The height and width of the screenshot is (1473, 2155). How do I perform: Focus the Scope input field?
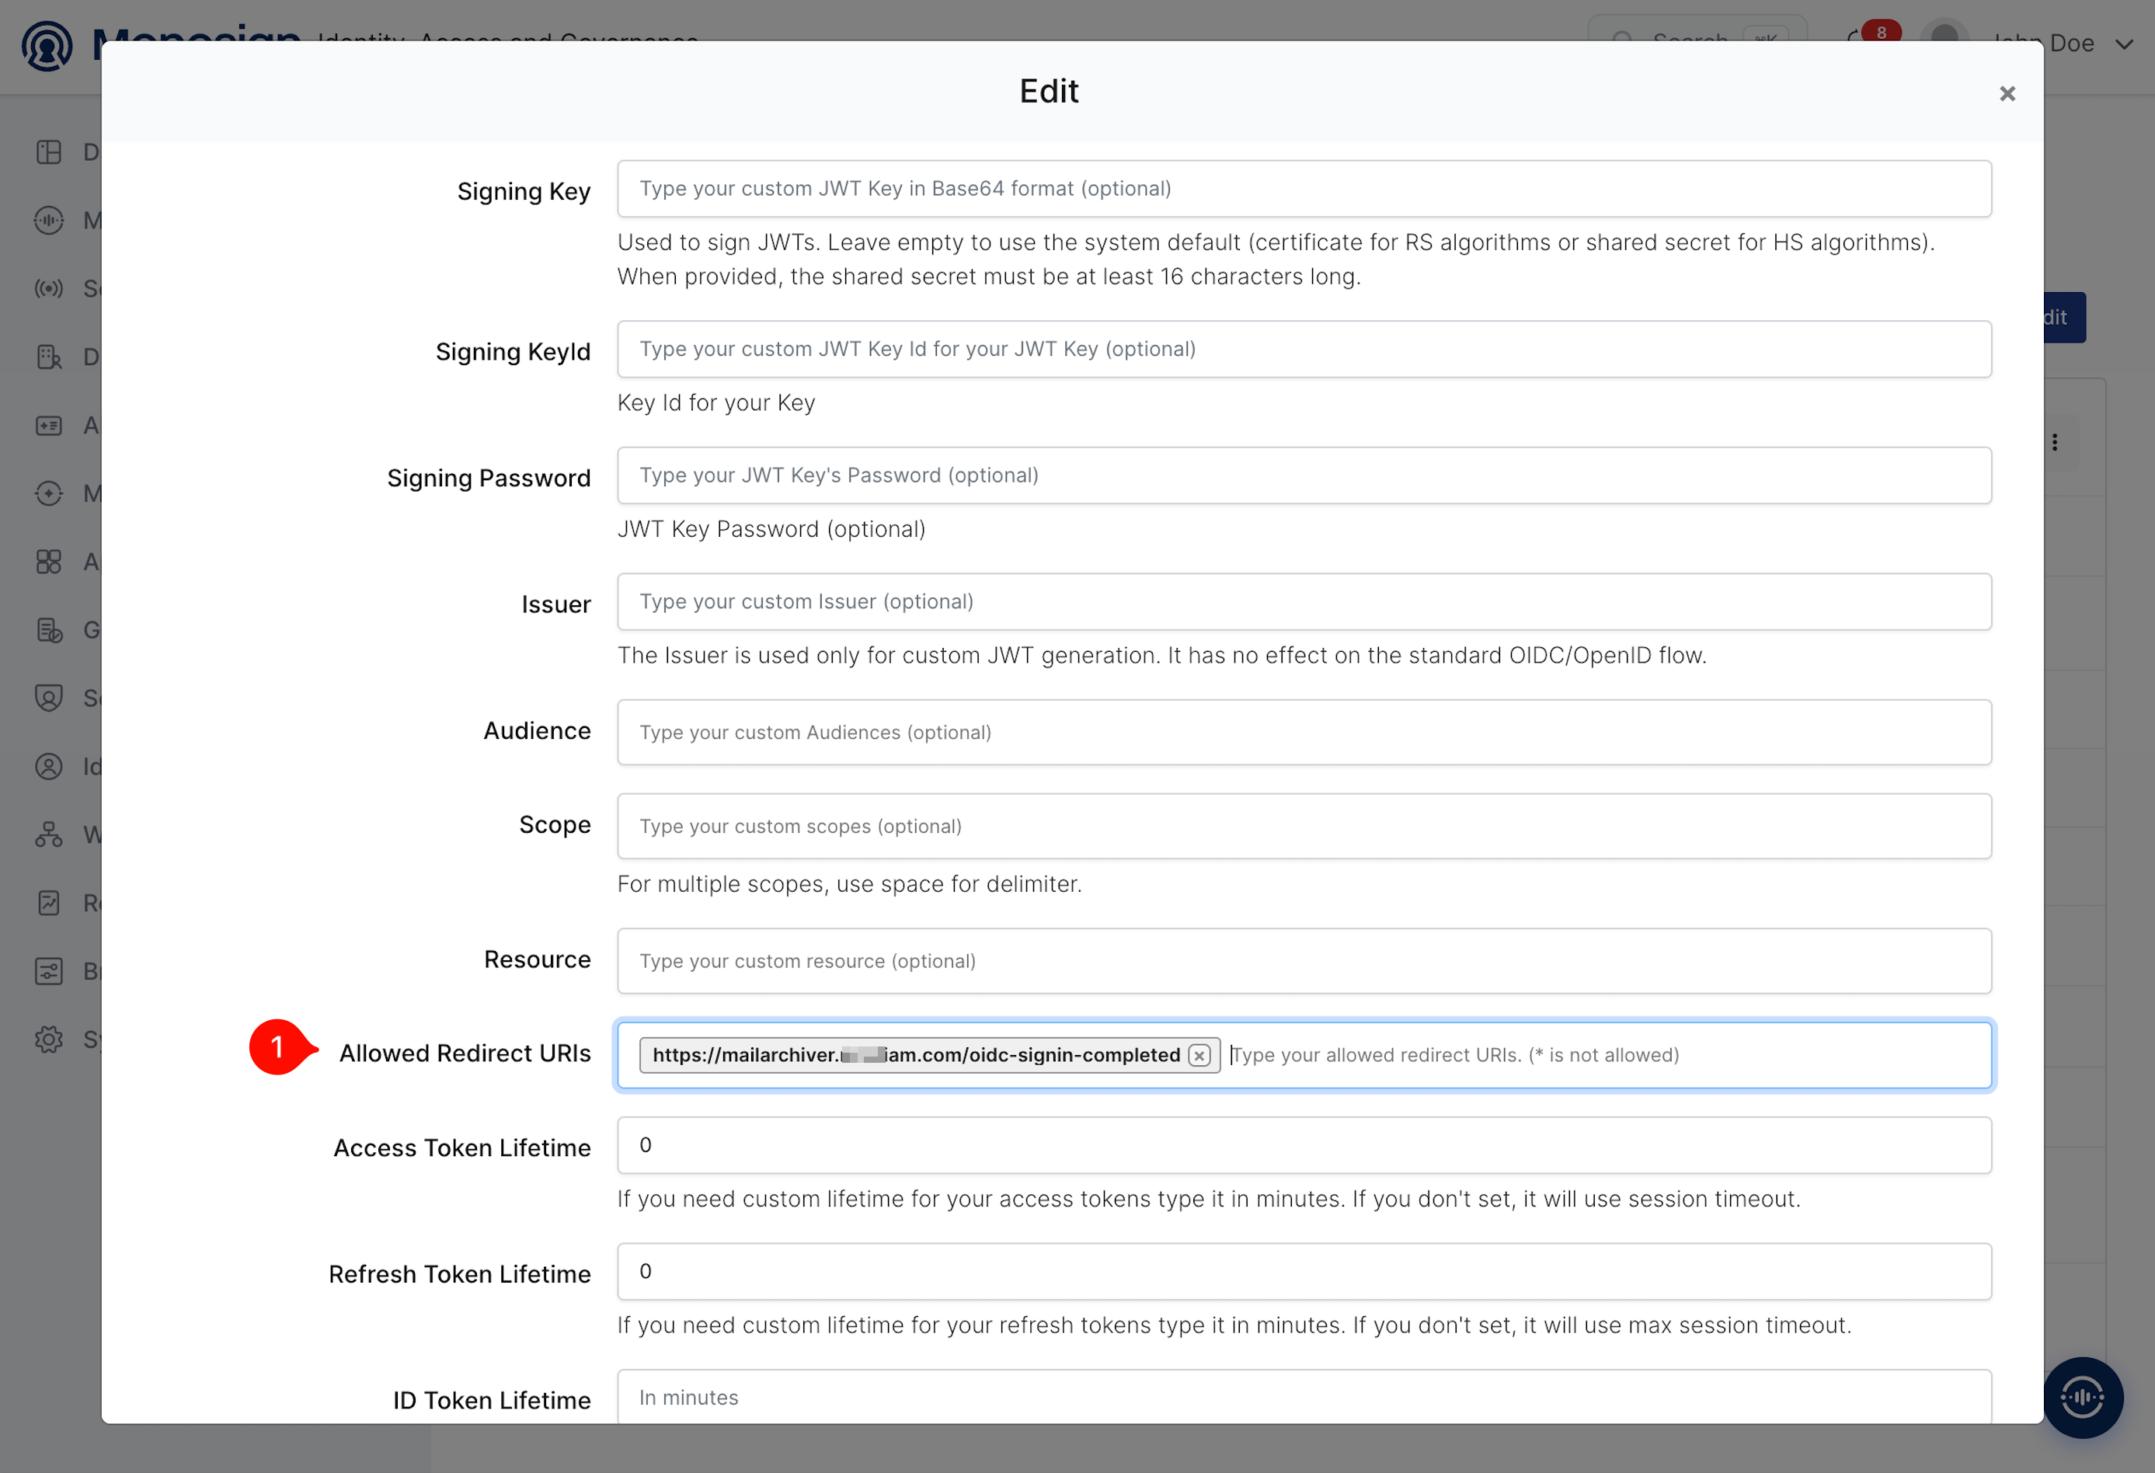tap(1304, 826)
